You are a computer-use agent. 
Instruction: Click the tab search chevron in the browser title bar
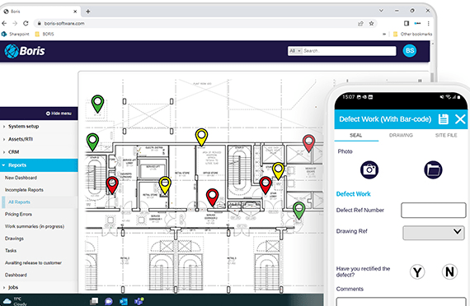pyautogui.click(x=381, y=11)
